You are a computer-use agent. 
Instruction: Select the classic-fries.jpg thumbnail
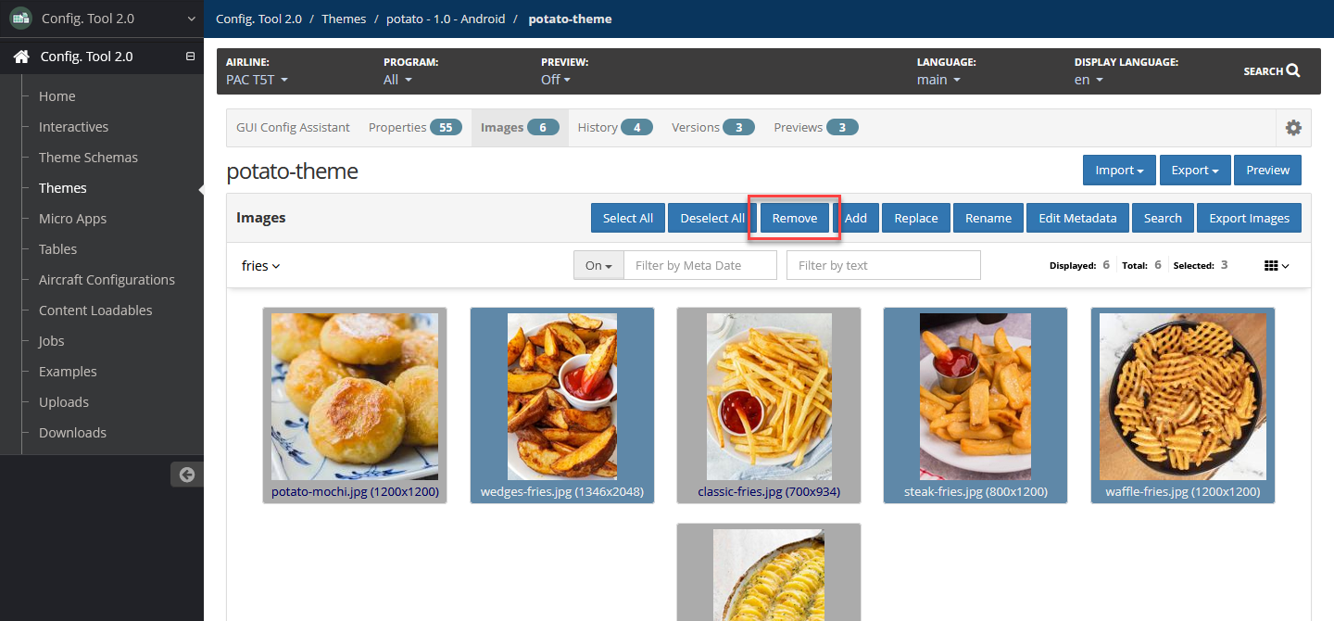pyautogui.click(x=769, y=405)
